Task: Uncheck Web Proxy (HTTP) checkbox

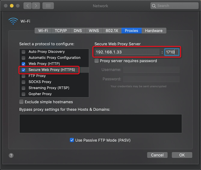Action: coord(24,64)
